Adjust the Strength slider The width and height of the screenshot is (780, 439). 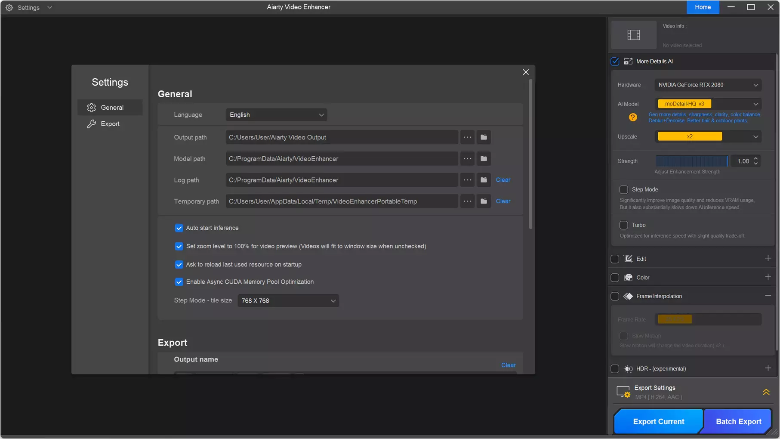click(691, 161)
